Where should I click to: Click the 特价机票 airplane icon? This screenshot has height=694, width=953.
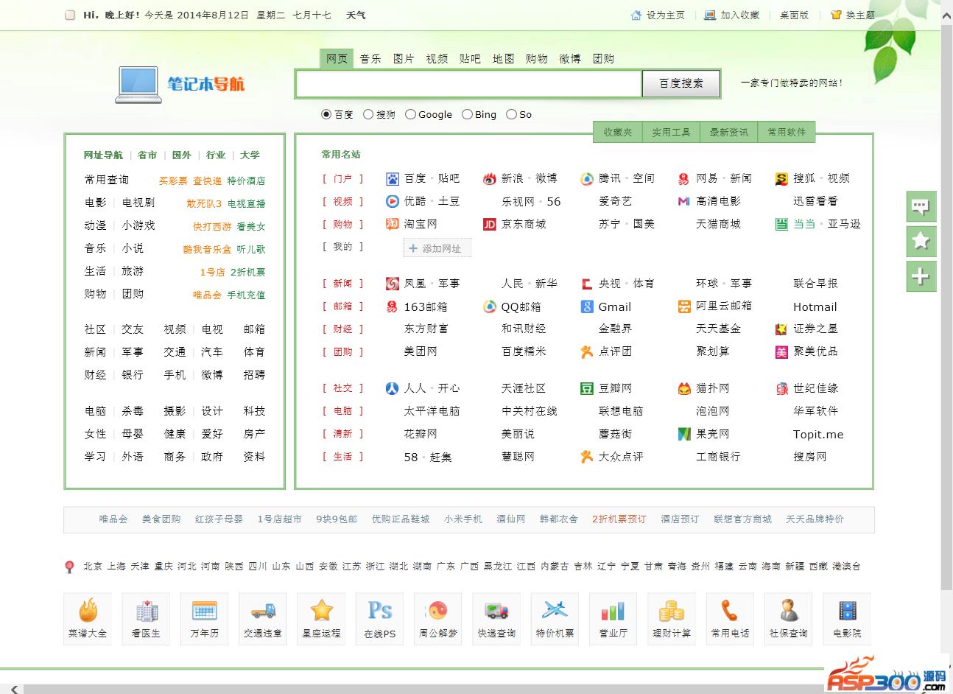(555, 617)
